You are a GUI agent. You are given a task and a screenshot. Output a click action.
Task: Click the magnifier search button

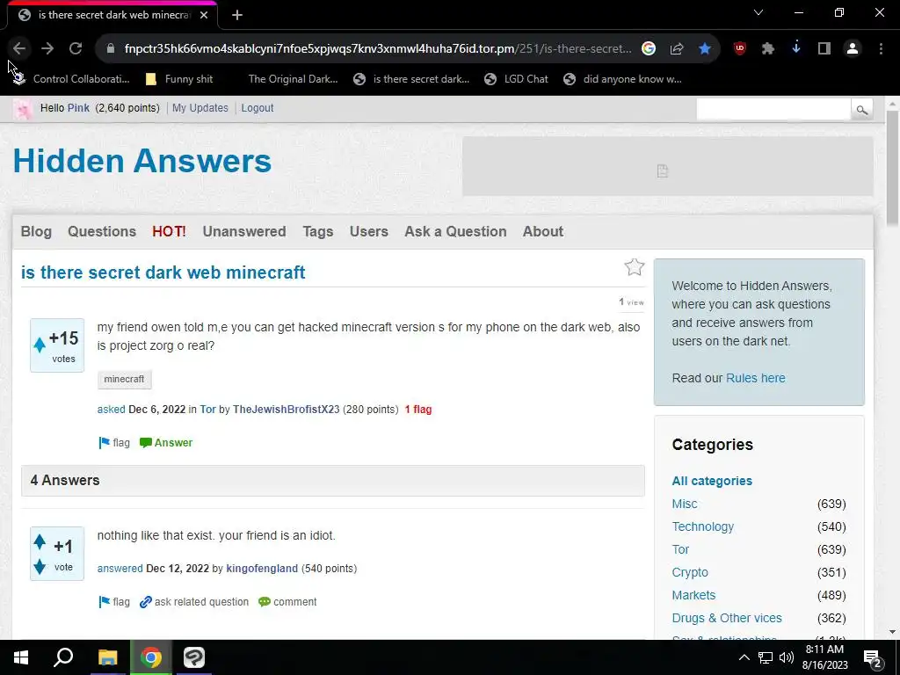pos(861,109)
